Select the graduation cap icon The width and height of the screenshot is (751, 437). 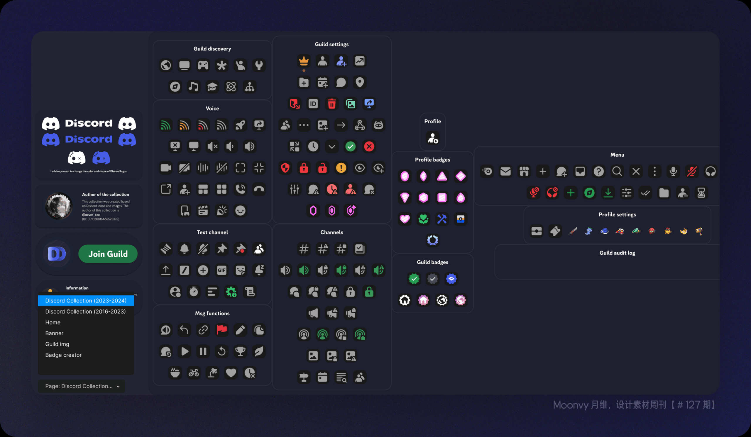[212, 87]
